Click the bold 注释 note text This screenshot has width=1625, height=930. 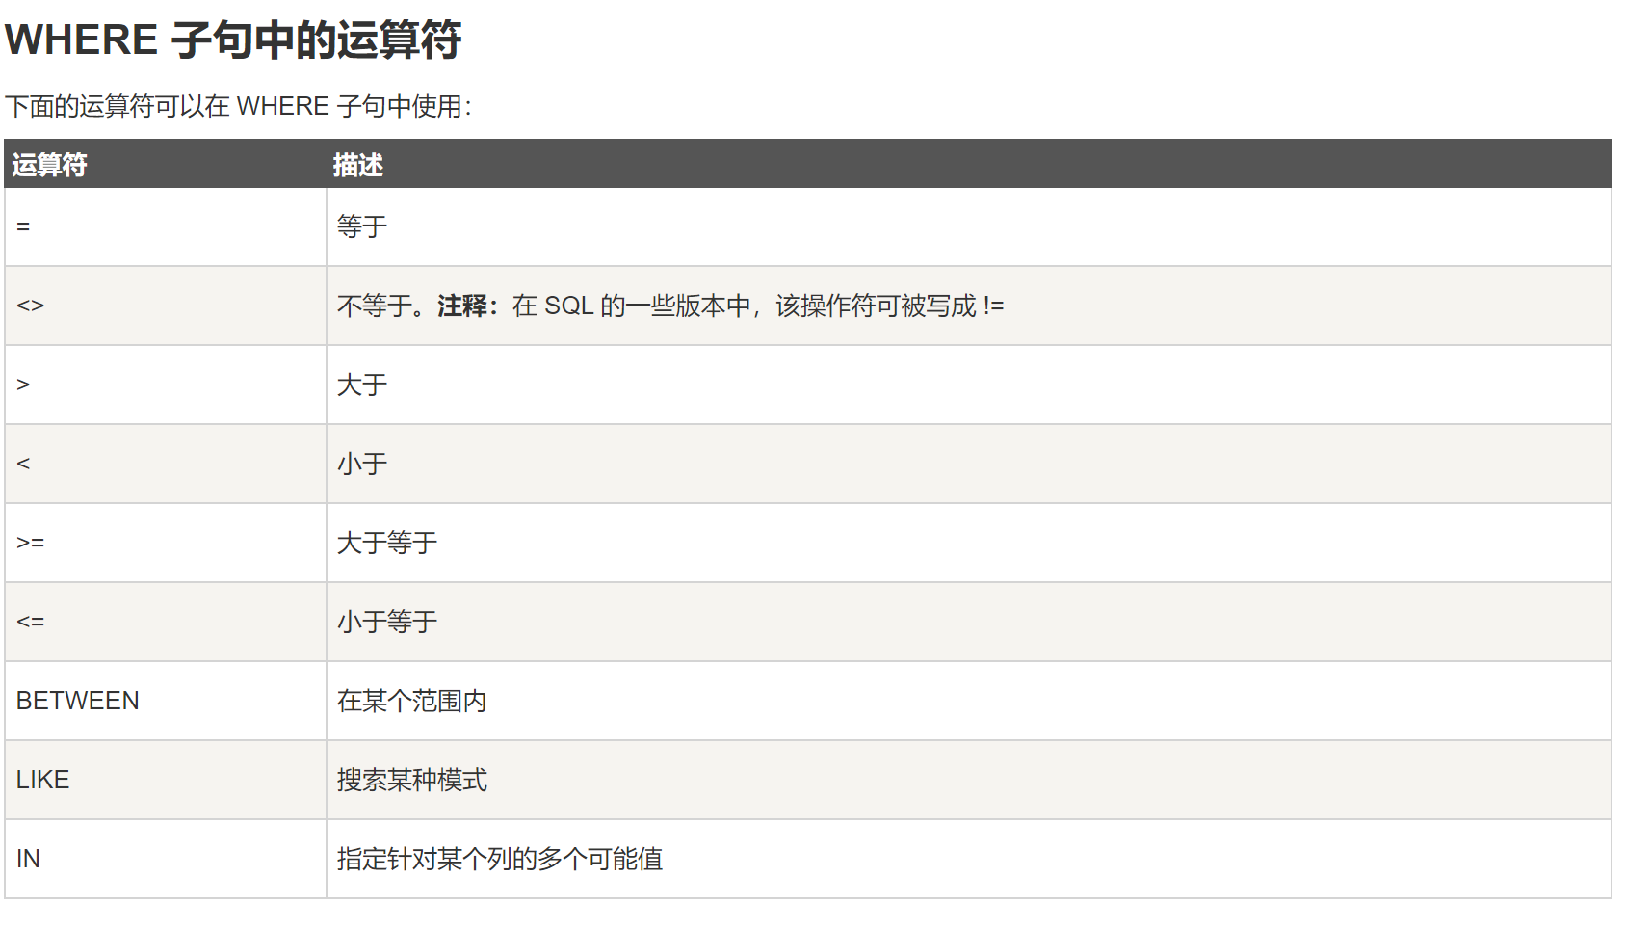(462, 306)
